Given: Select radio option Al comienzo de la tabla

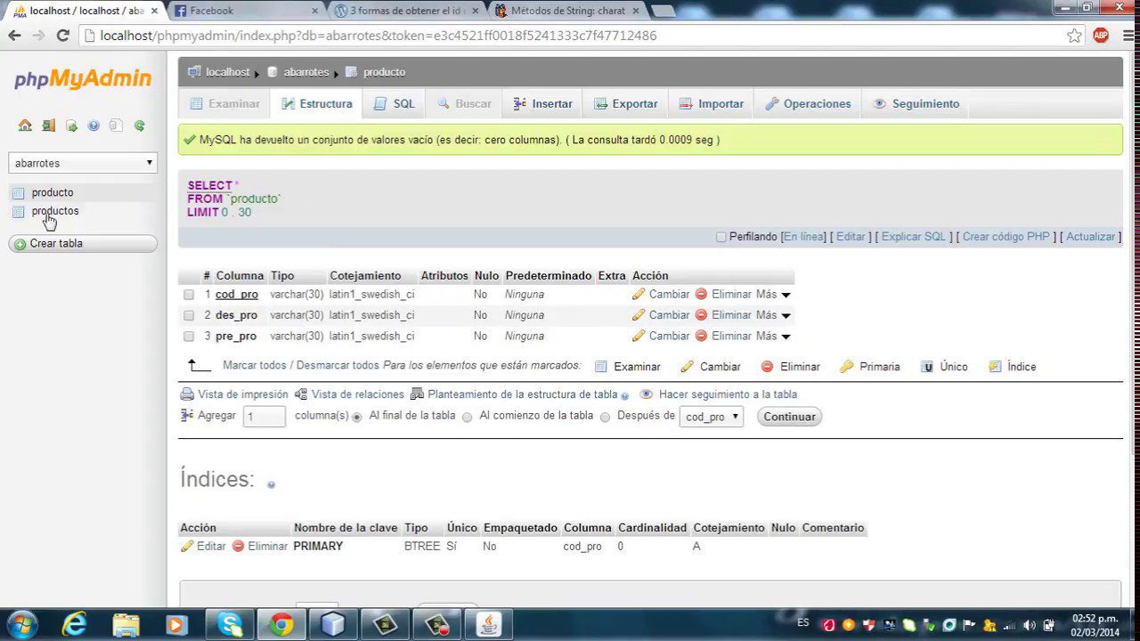Looking at the screenshot, I should (467, 417).
